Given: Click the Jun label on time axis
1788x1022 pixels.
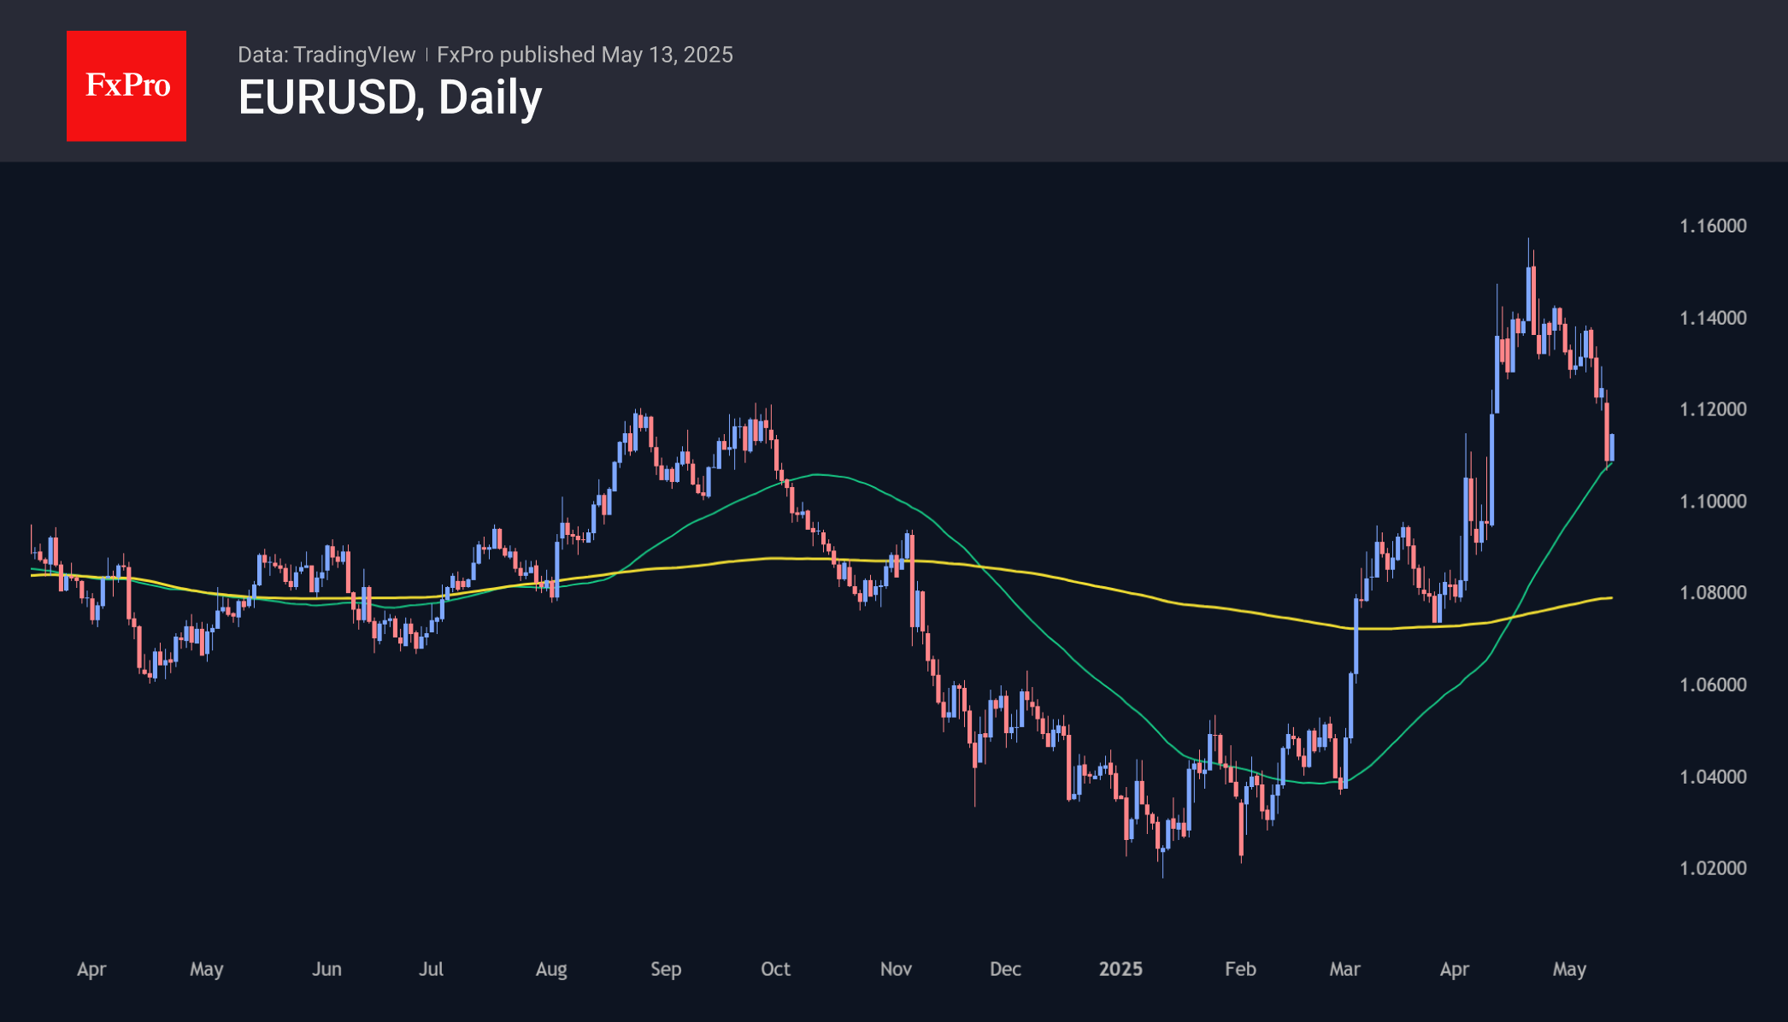Looking at the screenshot, I should [x=326, y=969].
